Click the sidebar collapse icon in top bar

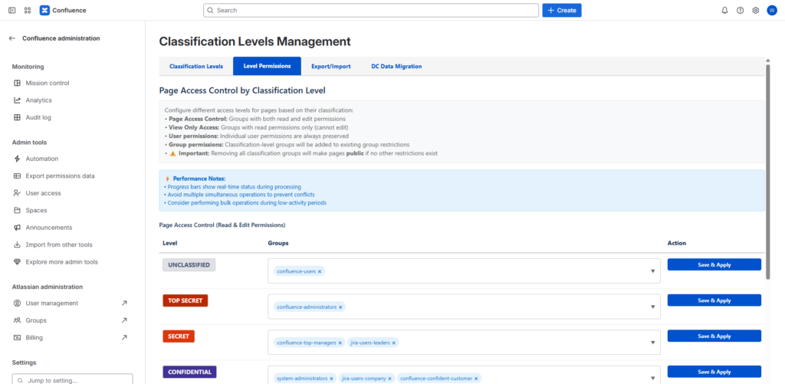(x=11, y=11)
